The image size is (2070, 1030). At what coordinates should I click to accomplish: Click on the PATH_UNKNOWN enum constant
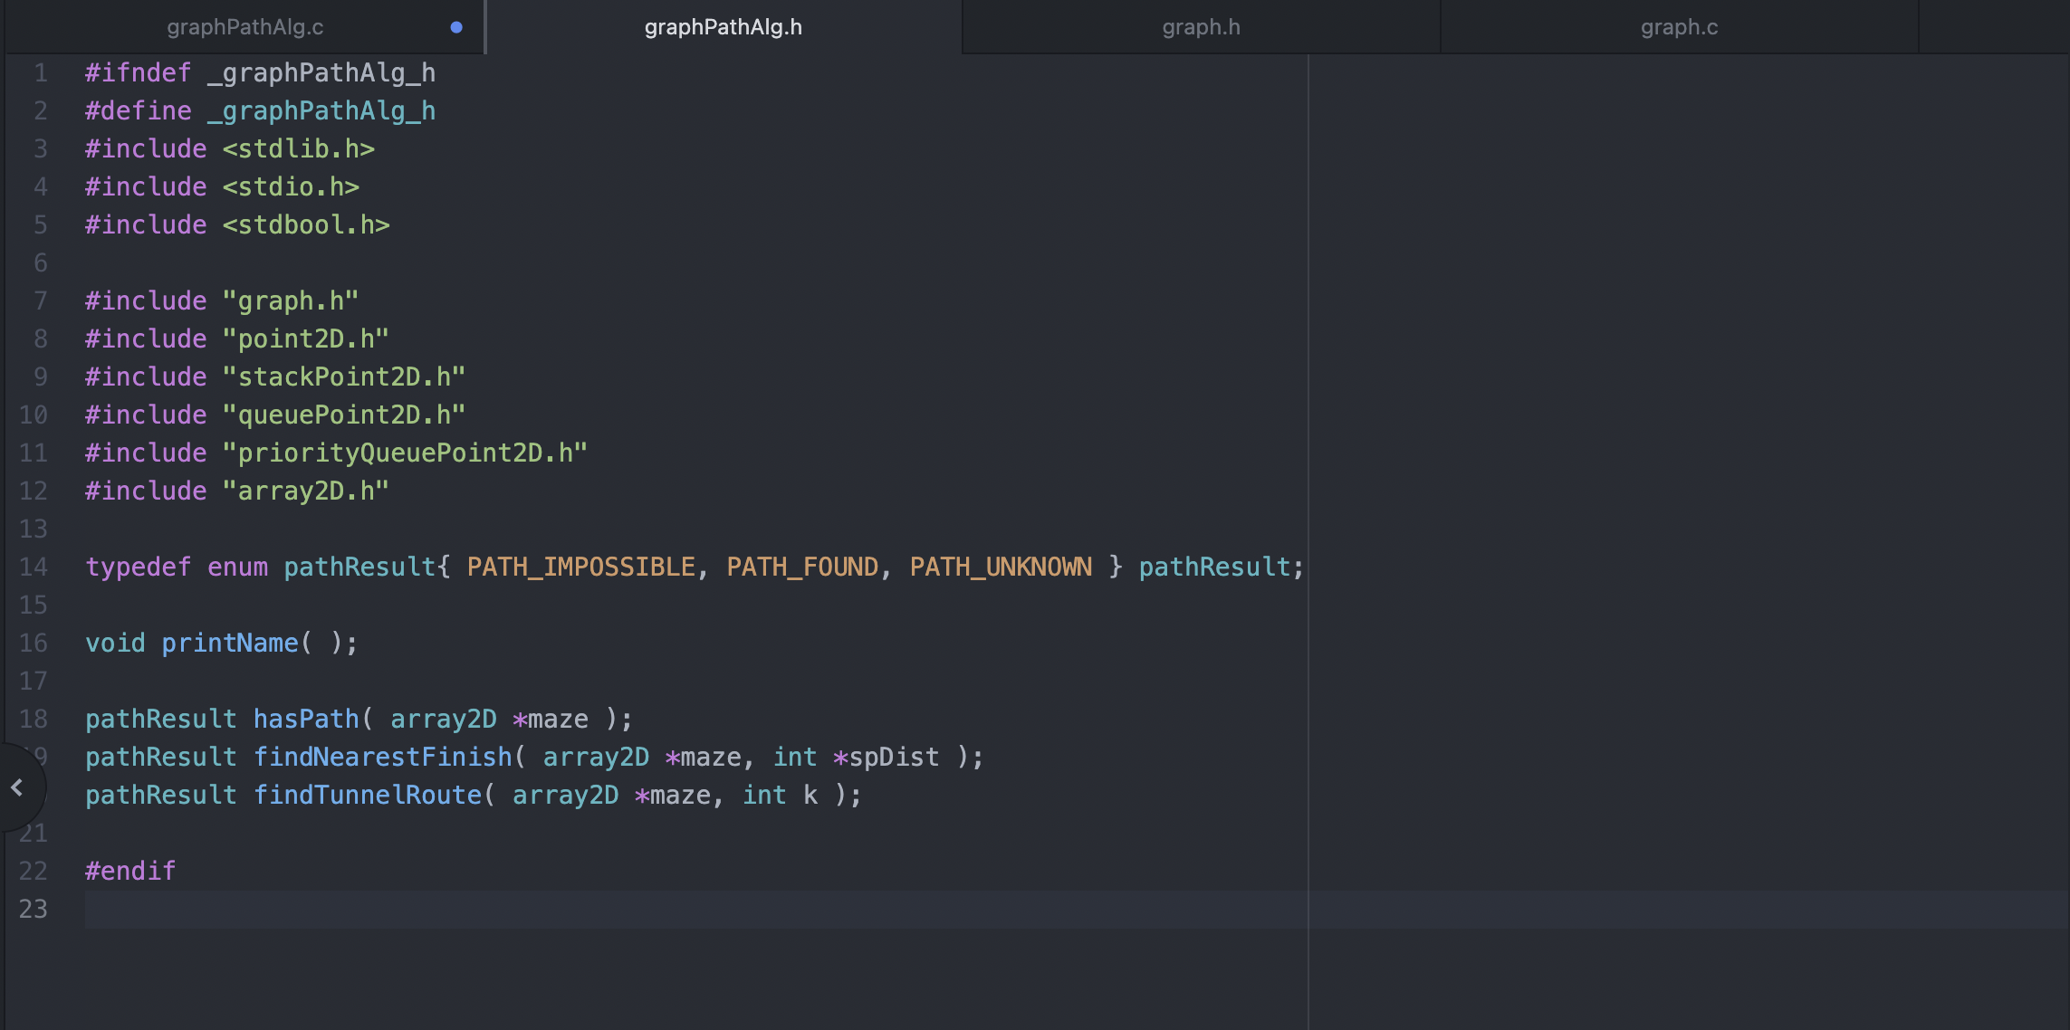(x=1001, y=567)
